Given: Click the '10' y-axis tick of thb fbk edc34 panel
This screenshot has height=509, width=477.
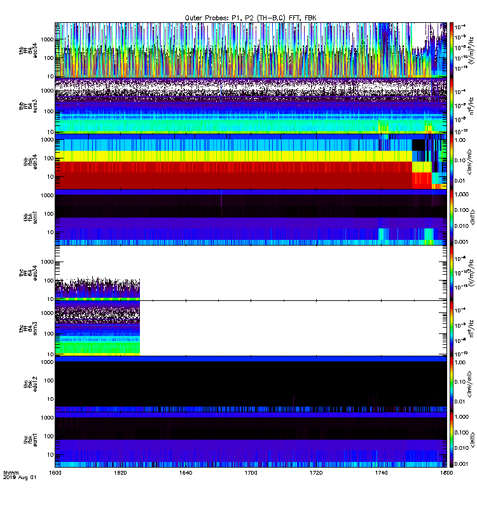Looking at the screenshot, I should [51, 177].
